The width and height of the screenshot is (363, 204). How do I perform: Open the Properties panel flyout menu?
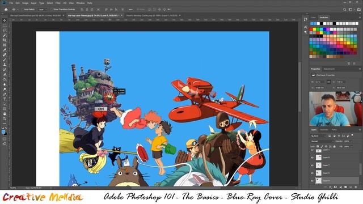[360, 69]
